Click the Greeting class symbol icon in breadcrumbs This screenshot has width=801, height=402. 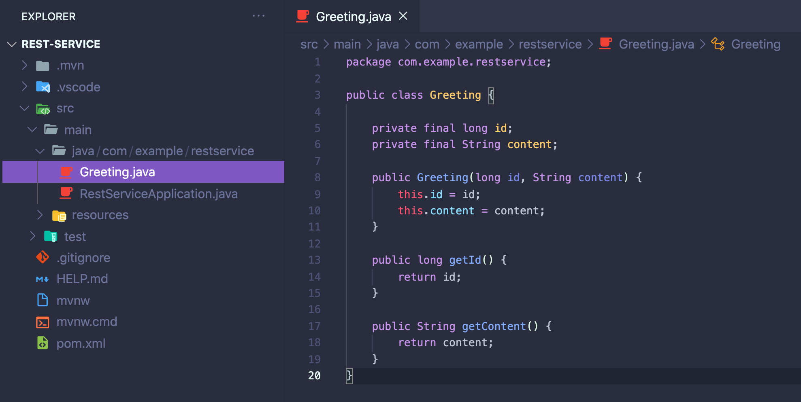[718, 44]
